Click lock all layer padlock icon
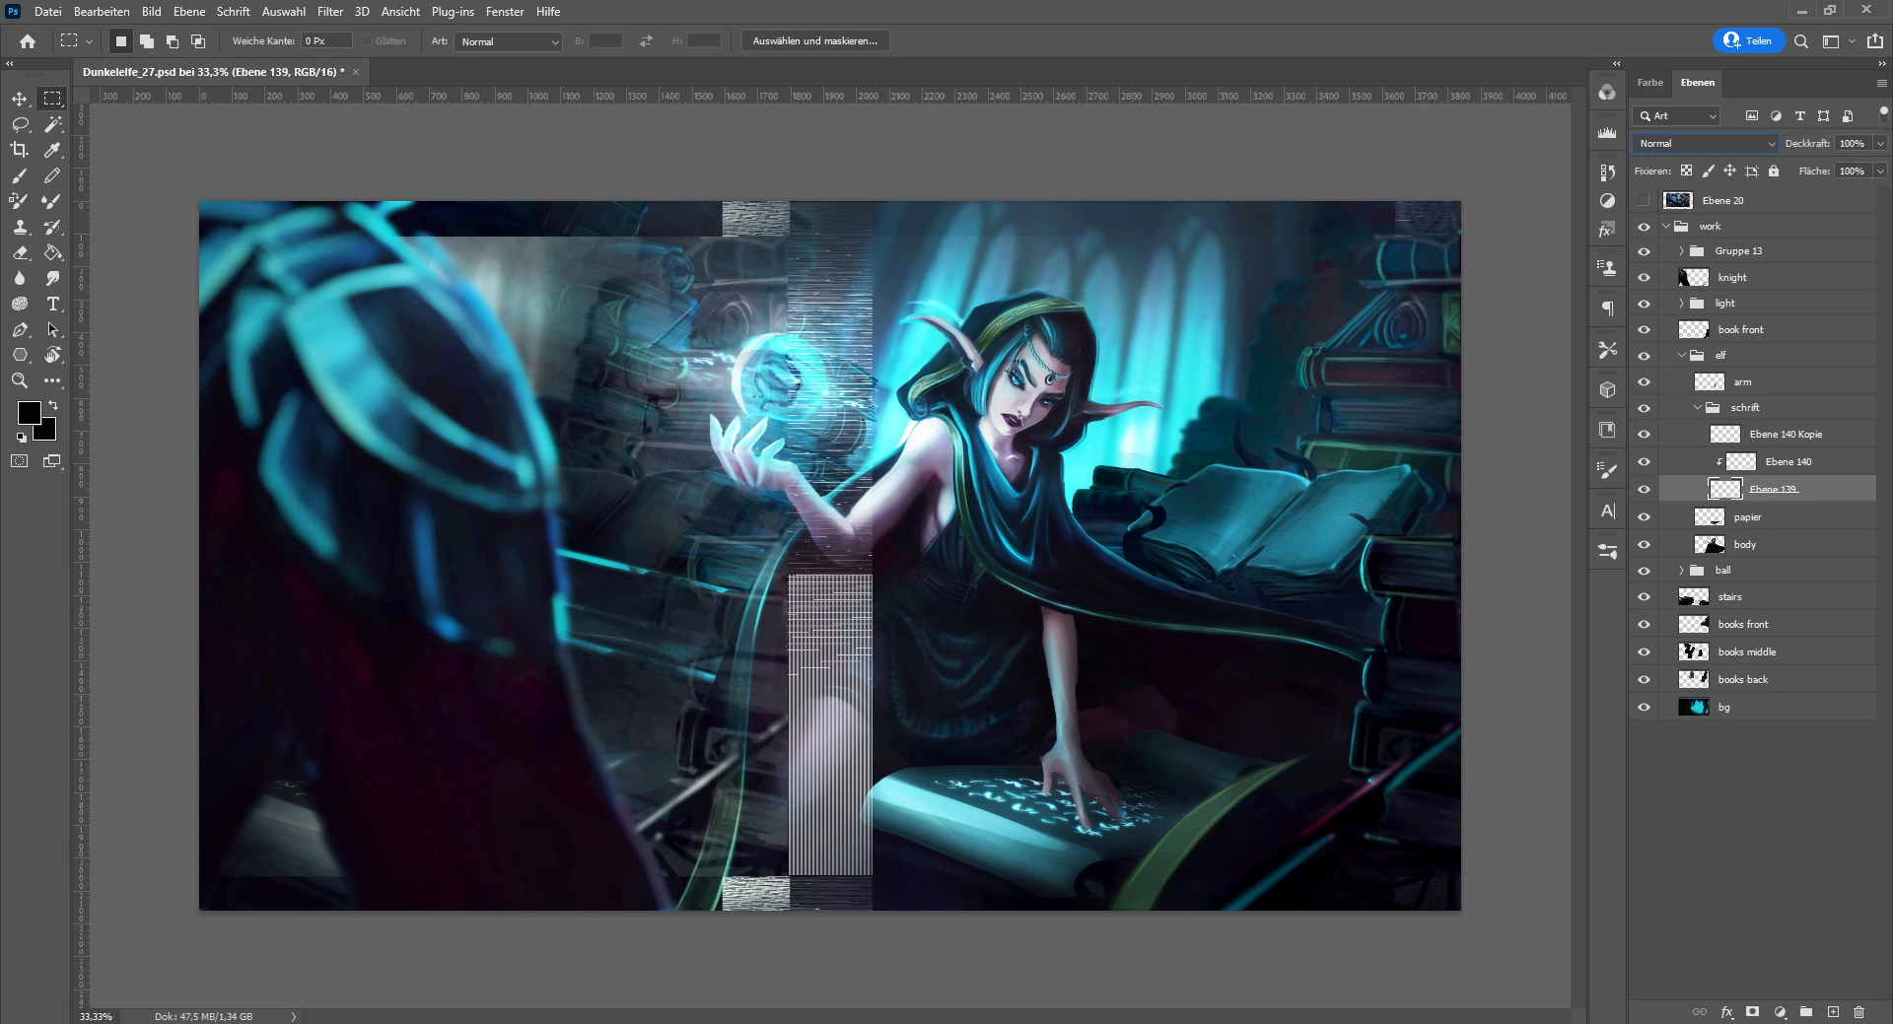The image size is (1893, 1024). [x=1774, y=171]
